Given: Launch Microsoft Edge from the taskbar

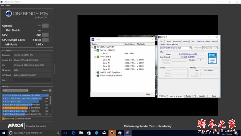Looking at the screenshot, I should point(73,133).
